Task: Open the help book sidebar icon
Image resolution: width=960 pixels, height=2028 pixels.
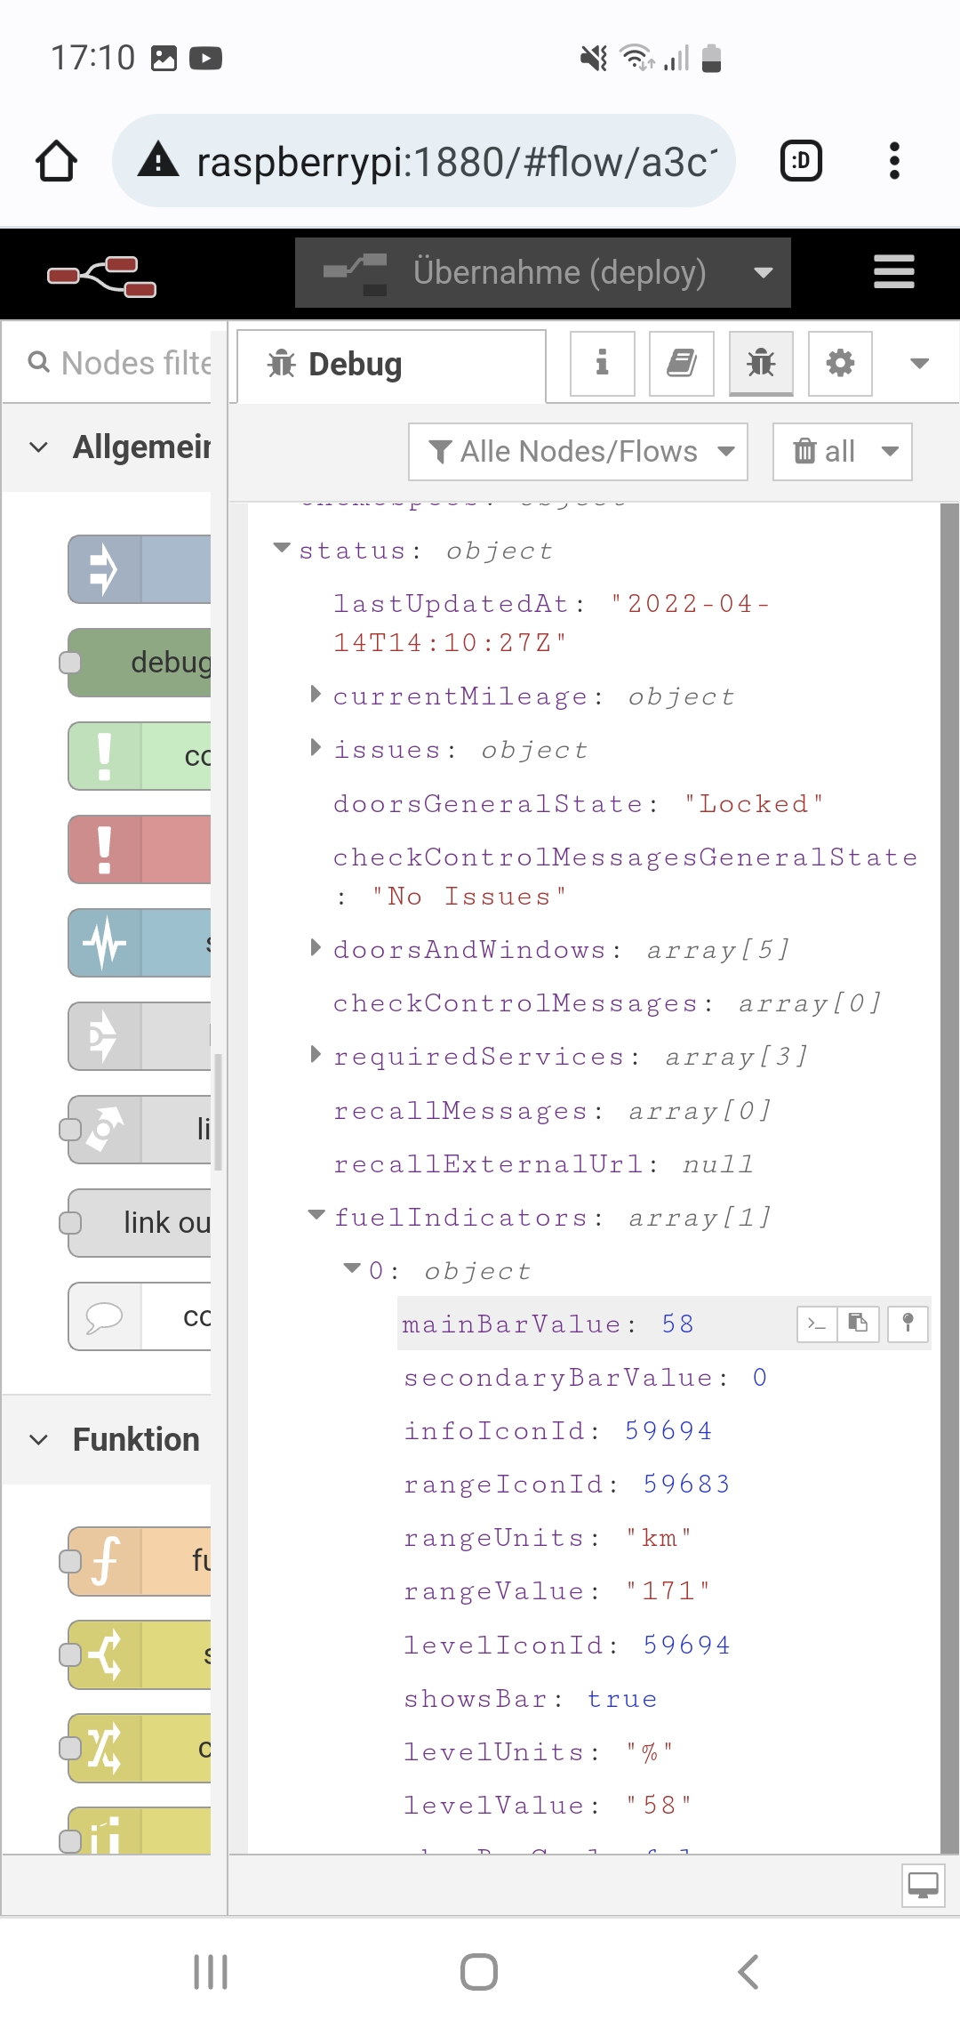Action: click(682, 363)
